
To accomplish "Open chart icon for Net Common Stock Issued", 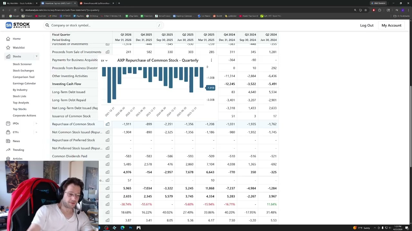I will (108, 132).
